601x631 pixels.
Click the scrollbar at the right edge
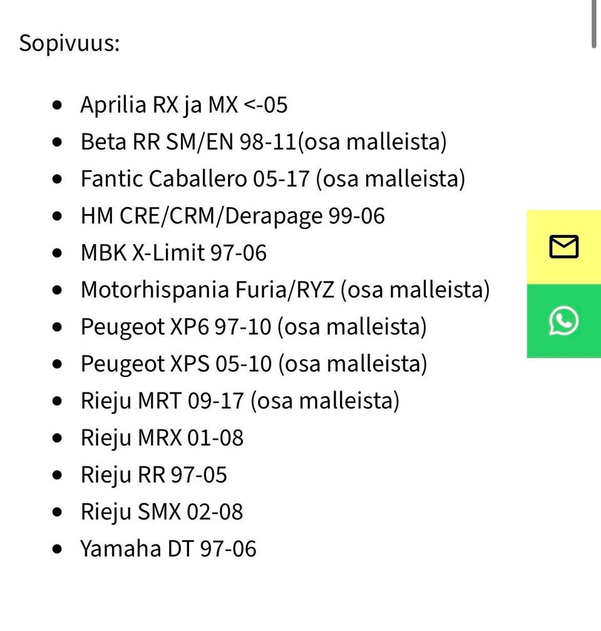pyautogui.click(x=594, y=23)
